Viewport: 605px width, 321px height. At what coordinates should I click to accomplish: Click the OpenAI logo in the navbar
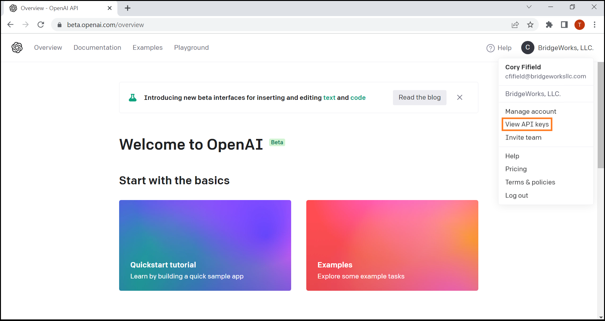pyautogui.click(x=17, y=48)
